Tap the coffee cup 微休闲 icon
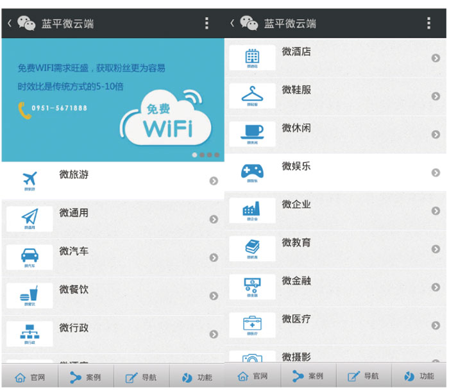 click(x=252, y=133)
